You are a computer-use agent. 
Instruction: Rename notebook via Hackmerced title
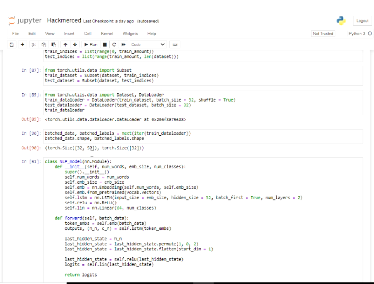[64, 20]
